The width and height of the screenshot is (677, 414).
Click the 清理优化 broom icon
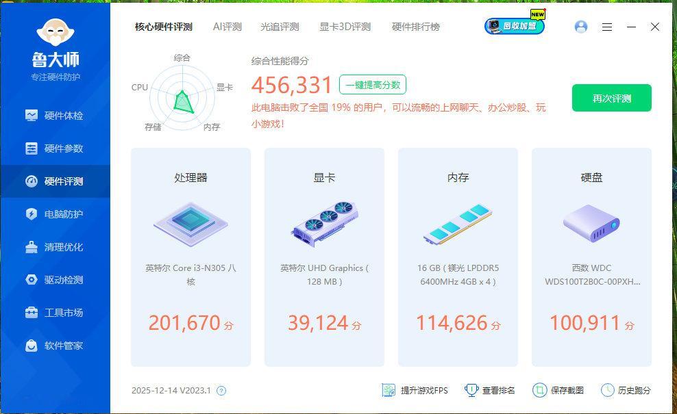pos(31,247)
